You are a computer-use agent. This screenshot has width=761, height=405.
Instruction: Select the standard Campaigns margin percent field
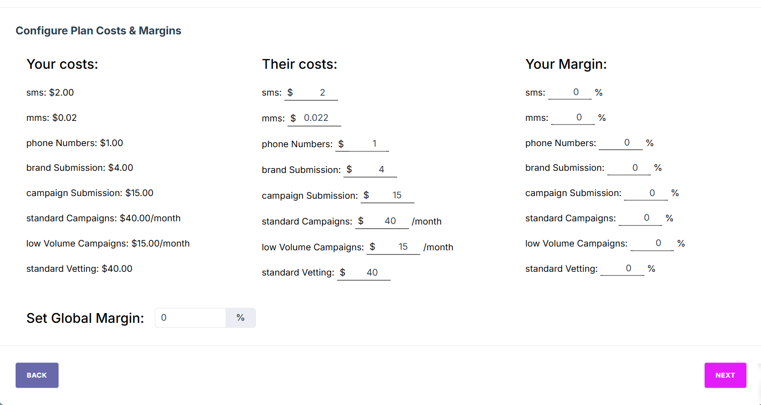pos(640,219)
